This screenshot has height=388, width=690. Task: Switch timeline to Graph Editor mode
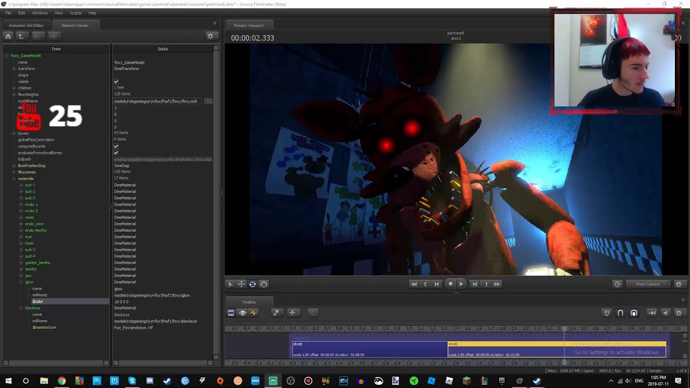click(x=253, y=313)
